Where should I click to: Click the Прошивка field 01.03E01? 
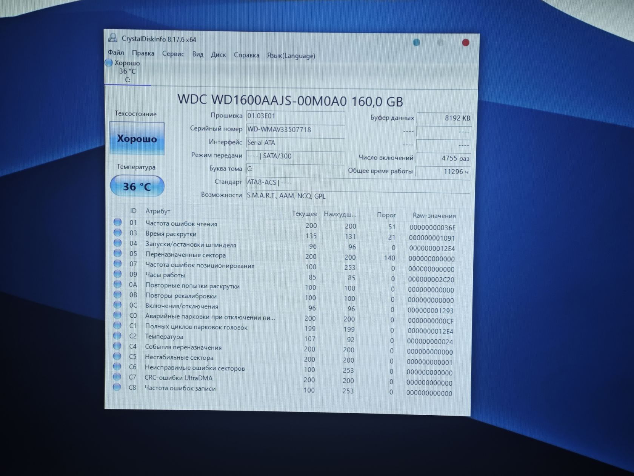click(x=295, y=116)
